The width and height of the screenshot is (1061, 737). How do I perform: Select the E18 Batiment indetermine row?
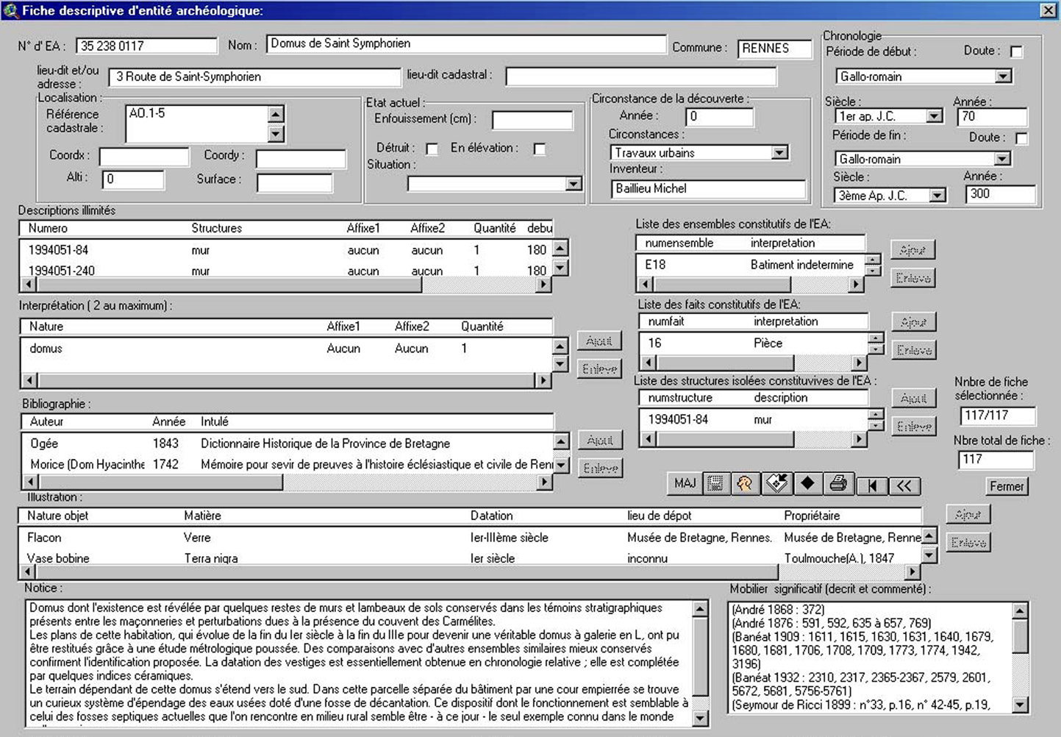coord(751,265)
